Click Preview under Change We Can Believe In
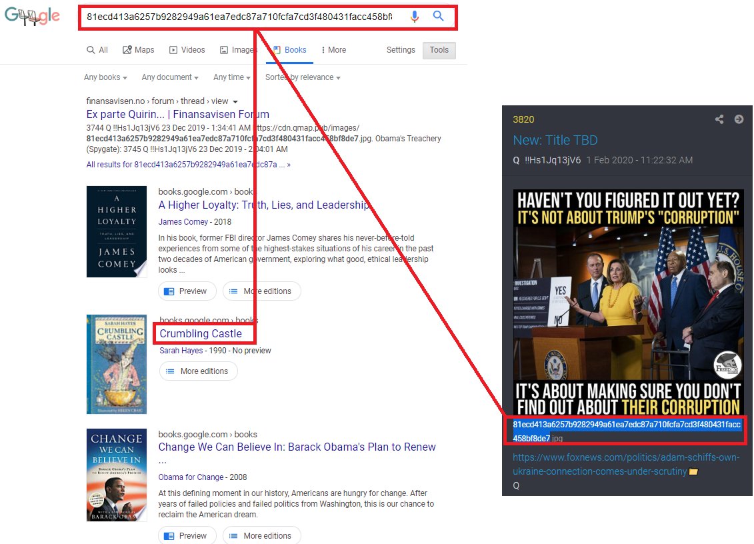The height and width of the screenshot is (544, 754). click(x=187, y=535)
